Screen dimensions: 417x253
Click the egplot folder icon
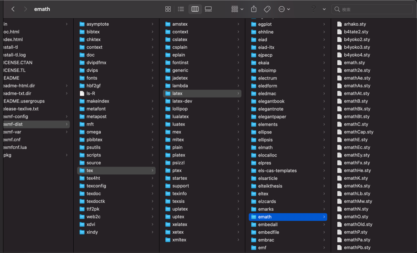click(254, 24)
